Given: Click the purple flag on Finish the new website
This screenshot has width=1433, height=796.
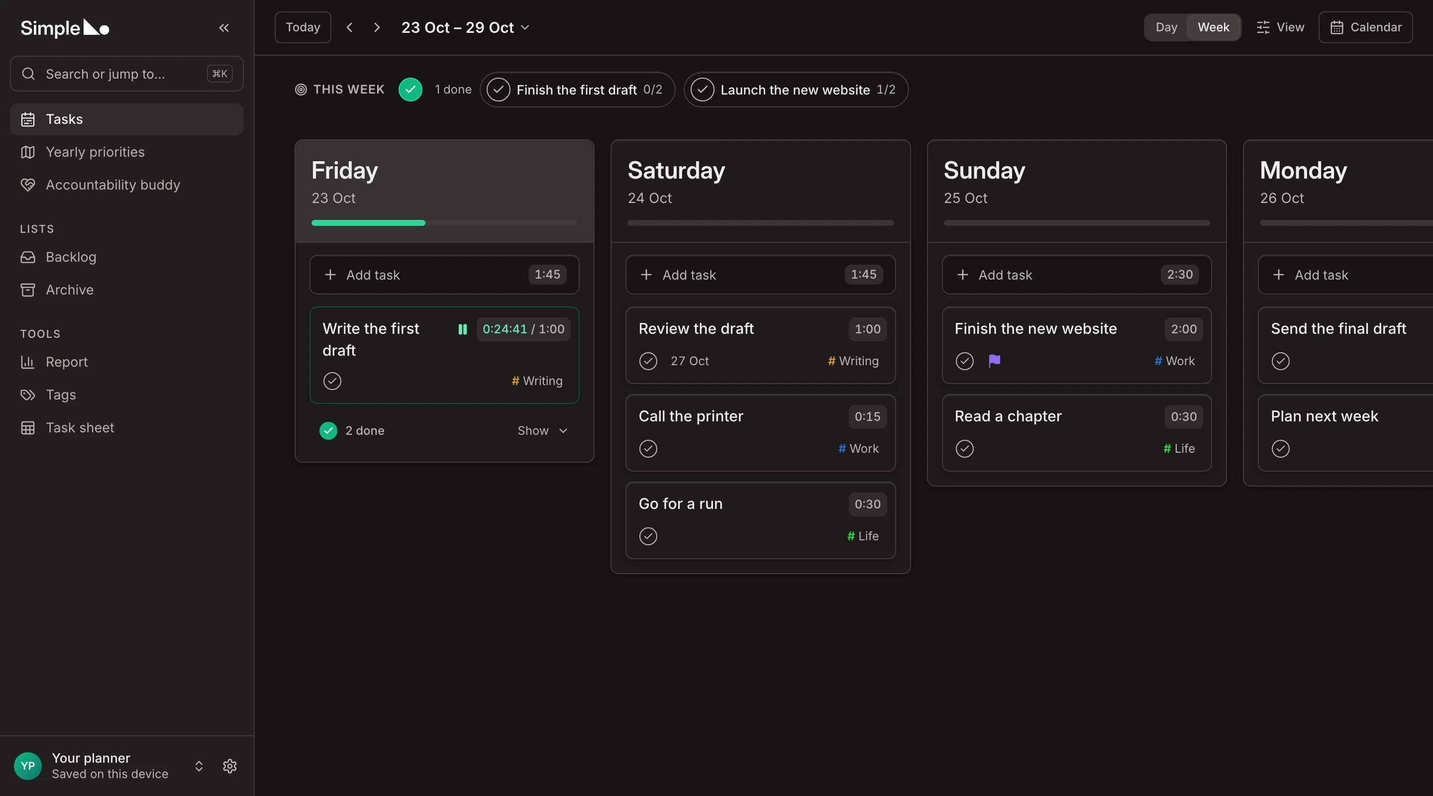Looking at the screenshot, I should pos(995,361).
